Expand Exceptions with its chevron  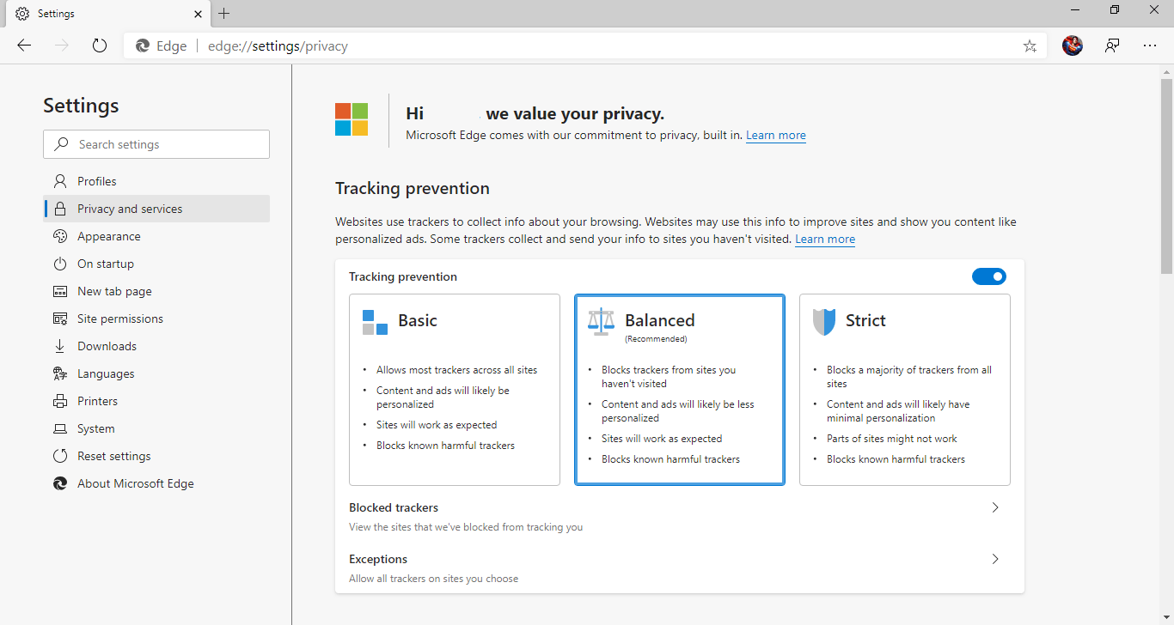tap(995, 559)
